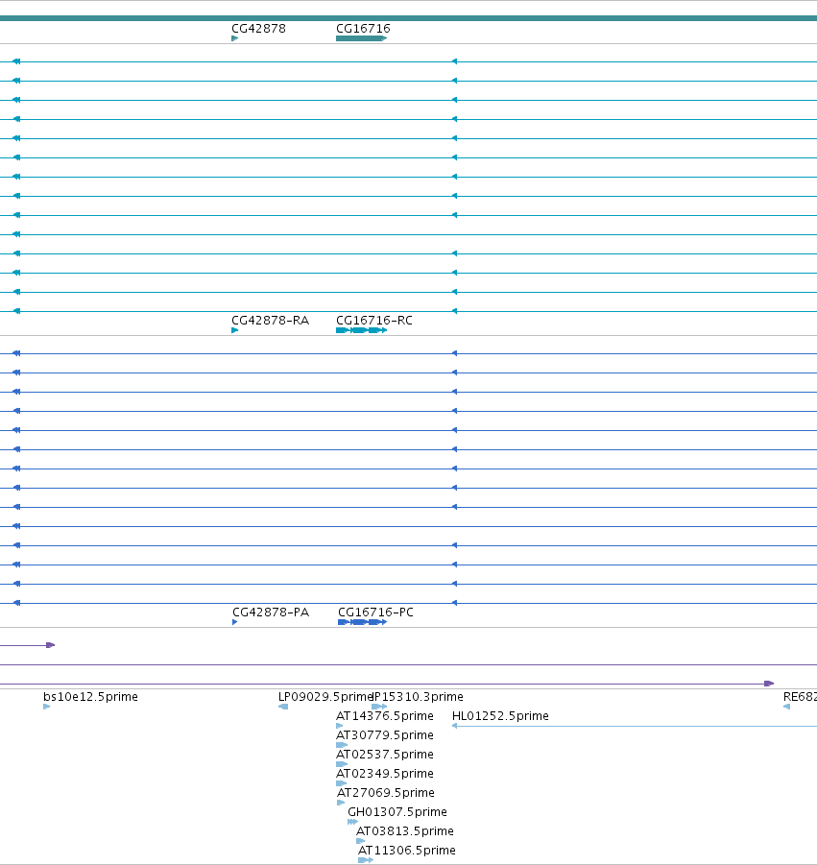The height and width of the screenshot is (865, 817).
Task: Click the purple arrowhead ending the long purple line
Action: point(769,685)
